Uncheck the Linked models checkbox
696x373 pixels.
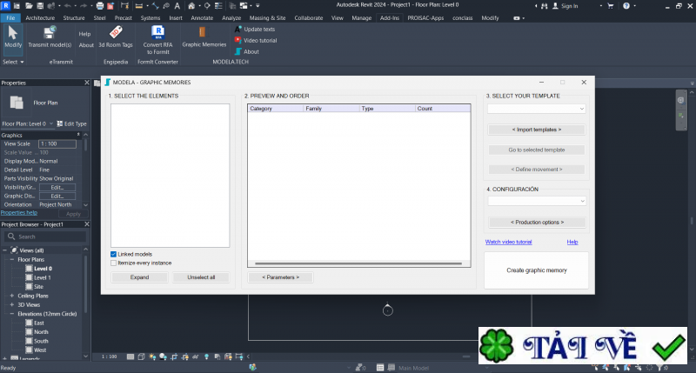(114, 254)
